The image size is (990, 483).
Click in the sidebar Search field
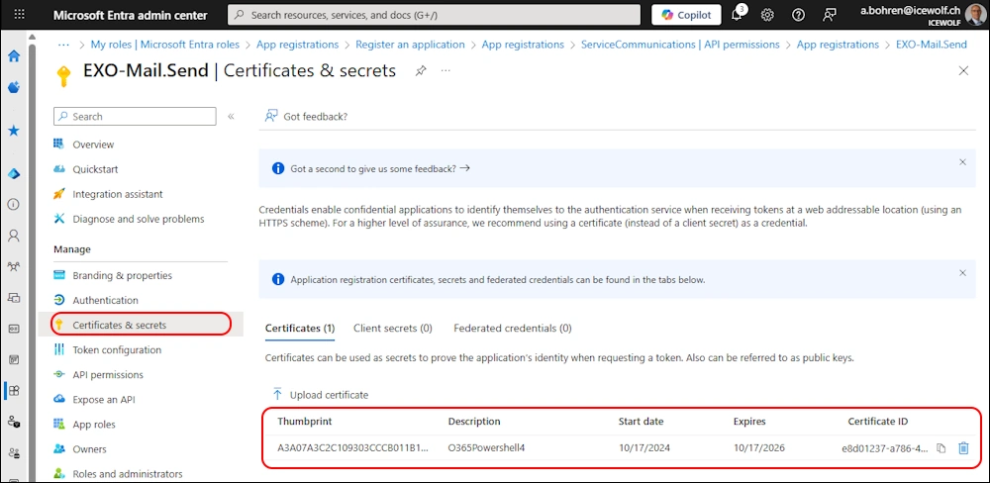135,117
